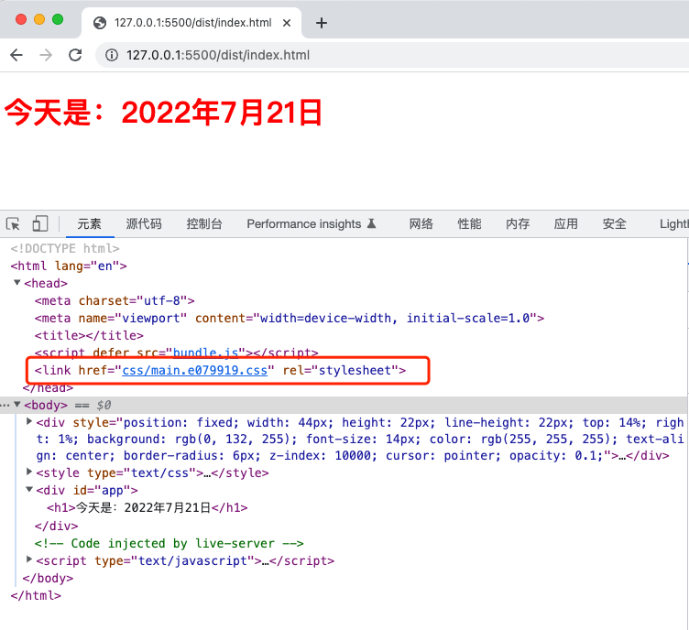Click the Performance insights flask icon
The height and width of the screenshot is (630, 689).
point(372,224)
